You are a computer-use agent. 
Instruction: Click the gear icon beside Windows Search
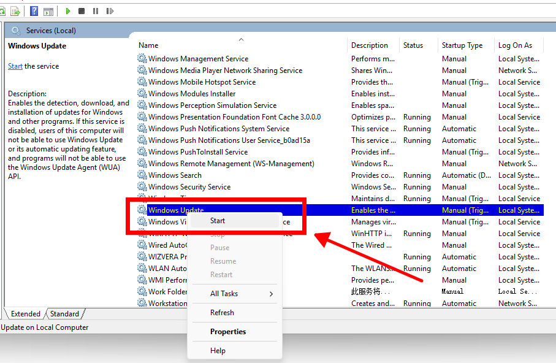click(x=142, y=175)
